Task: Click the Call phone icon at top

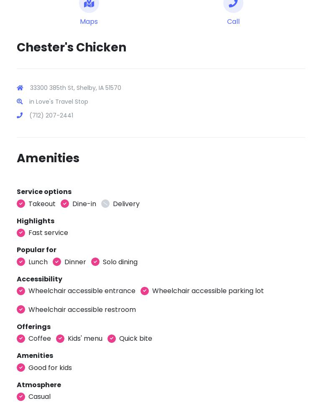Action: 233,4
